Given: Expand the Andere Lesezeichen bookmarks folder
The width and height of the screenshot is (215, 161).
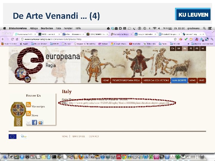Looking at the screenshot, I should click(202, 44).
